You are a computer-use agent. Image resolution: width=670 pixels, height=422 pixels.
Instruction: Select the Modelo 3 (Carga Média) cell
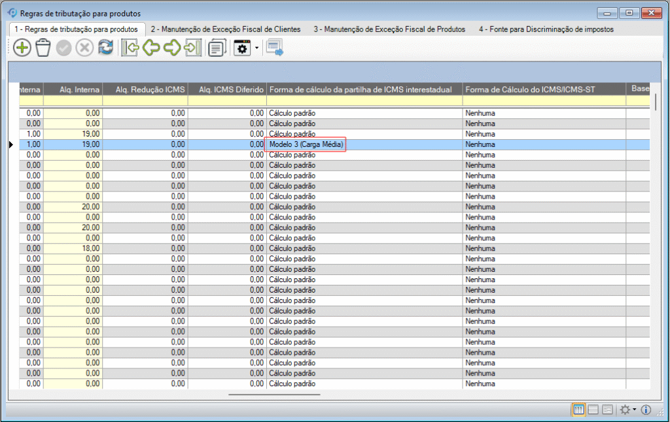pyautogui.click(x=306, y=144)
